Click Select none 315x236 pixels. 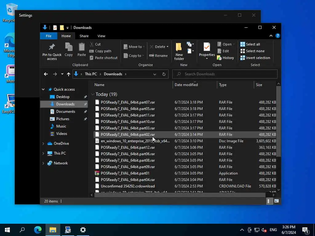(253, 51)
